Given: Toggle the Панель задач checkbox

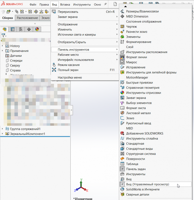Looking at the screenshot, I should (122, 169).
